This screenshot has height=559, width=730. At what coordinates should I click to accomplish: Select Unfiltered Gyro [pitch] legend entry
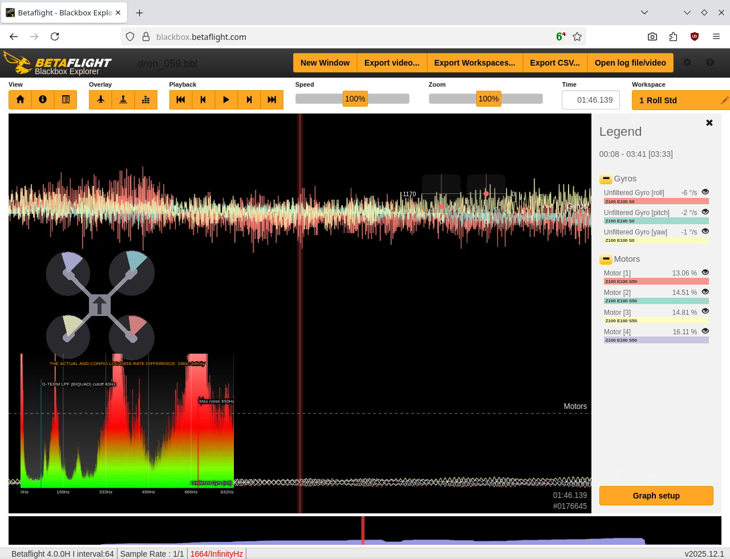[x=636, y=213]
